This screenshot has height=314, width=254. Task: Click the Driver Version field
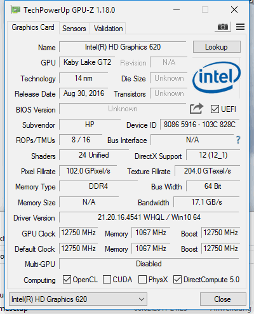pos(149,217)
